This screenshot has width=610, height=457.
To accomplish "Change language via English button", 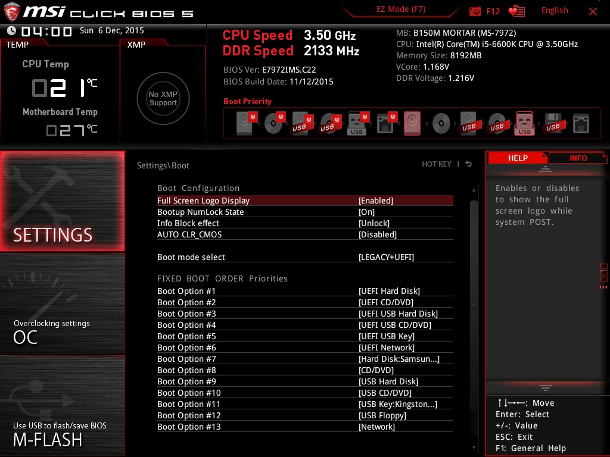I will pos(555,10).
